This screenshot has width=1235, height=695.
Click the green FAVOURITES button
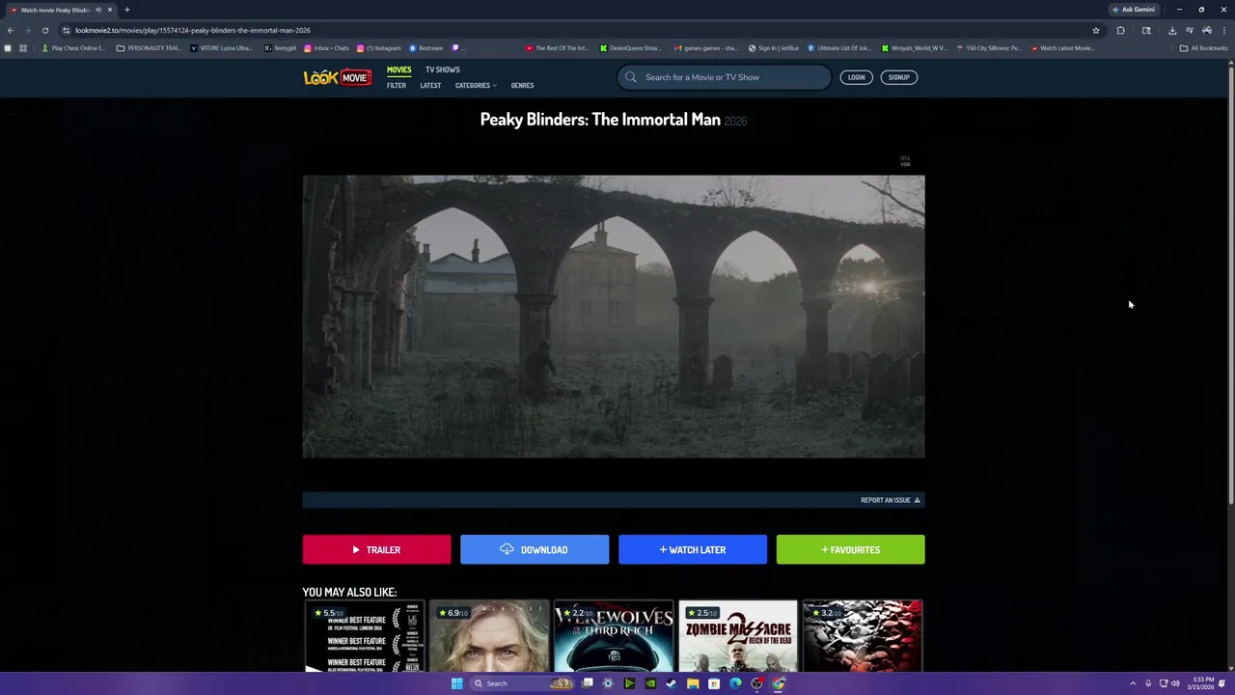pyautogui.click(x=850, y=549)
